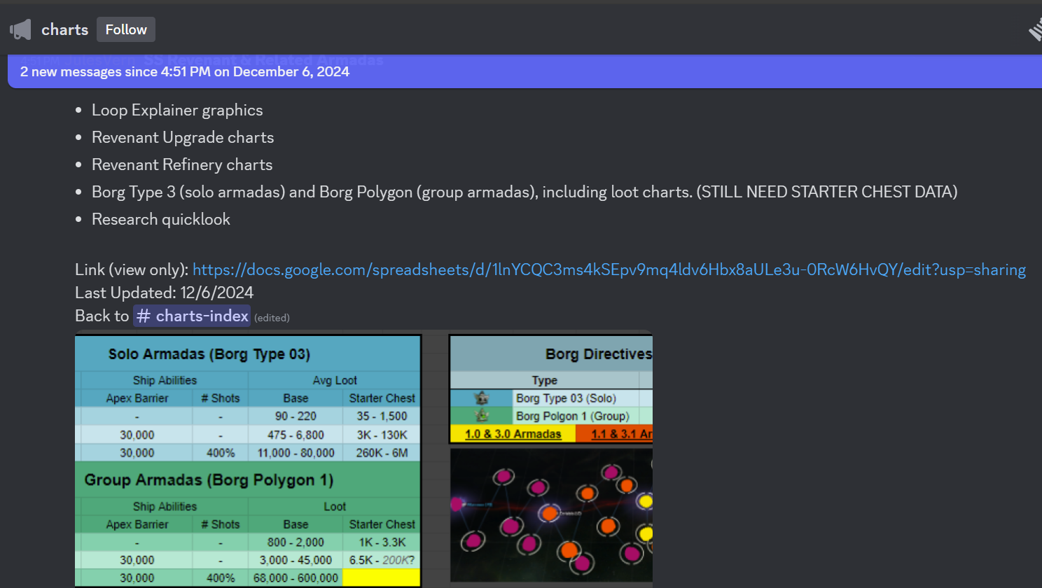The height and width of the screenshot is (588, 1042).
Task: Select the labeled orange node on the star map
Action: pyautogui.click(x=550, y=514)
